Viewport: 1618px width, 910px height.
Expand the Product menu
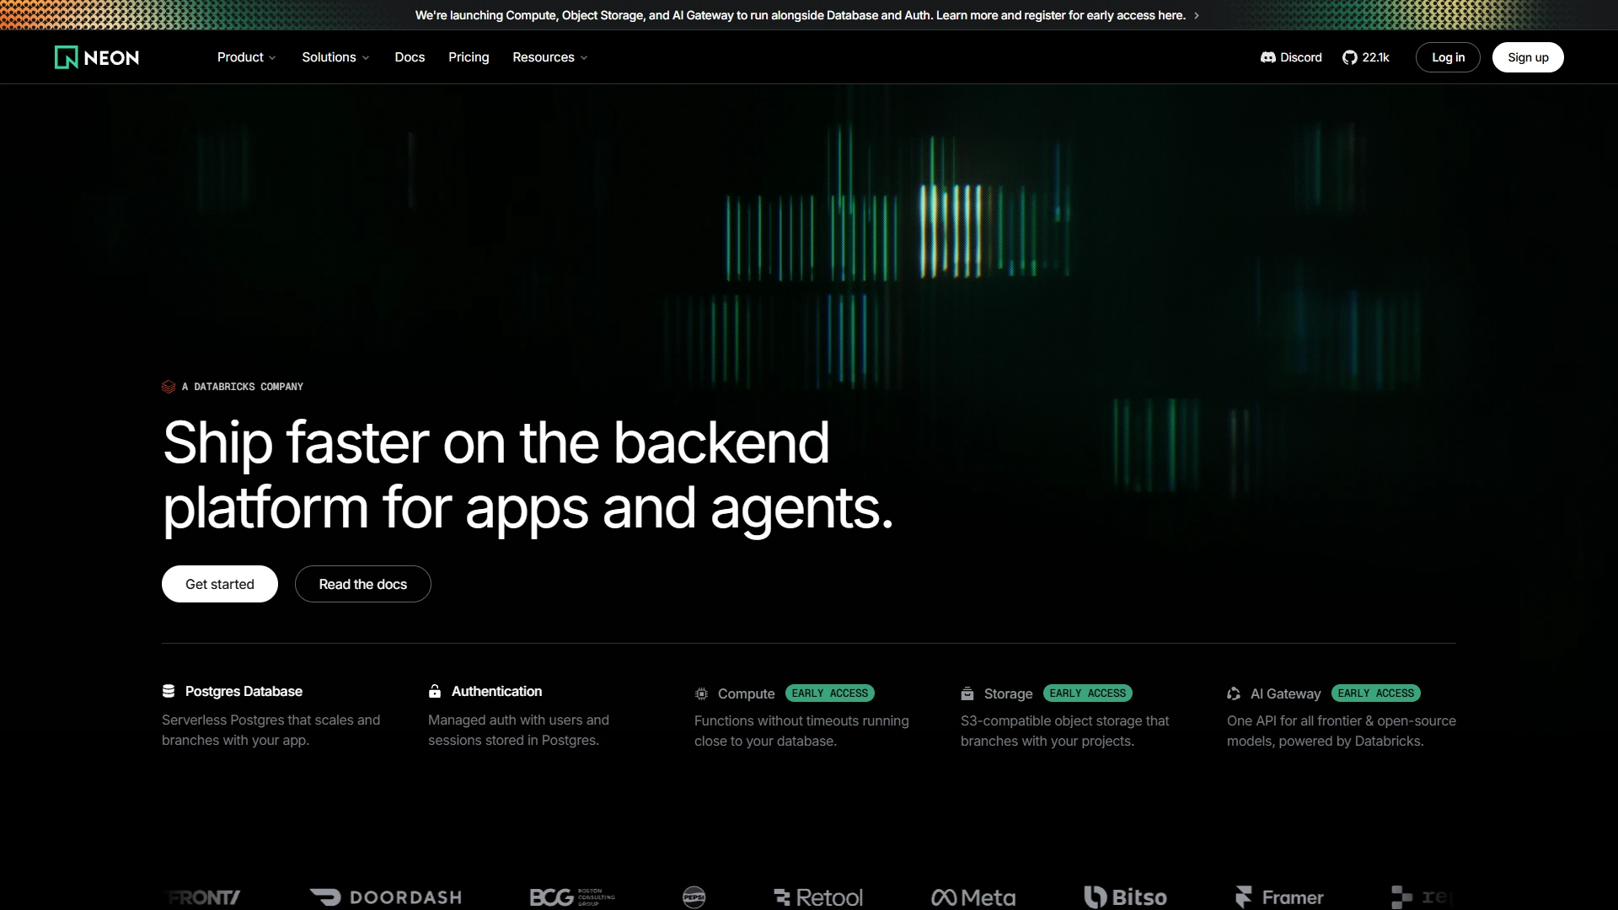coord(246,57)
